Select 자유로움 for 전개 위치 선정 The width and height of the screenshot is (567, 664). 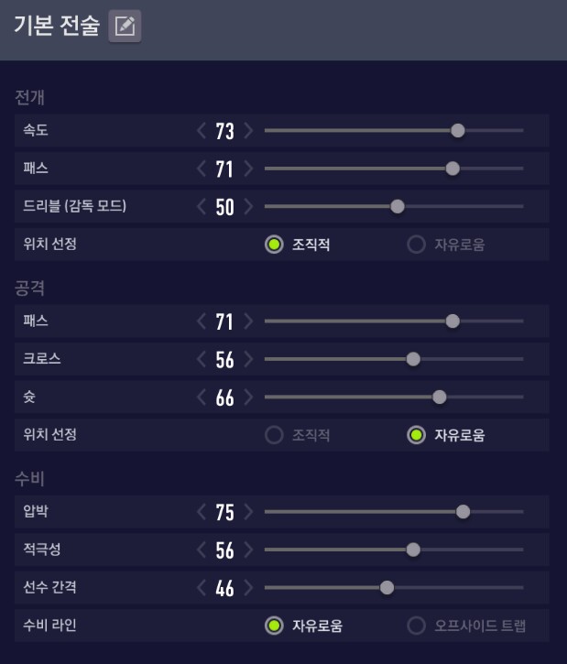coord(417,245)
